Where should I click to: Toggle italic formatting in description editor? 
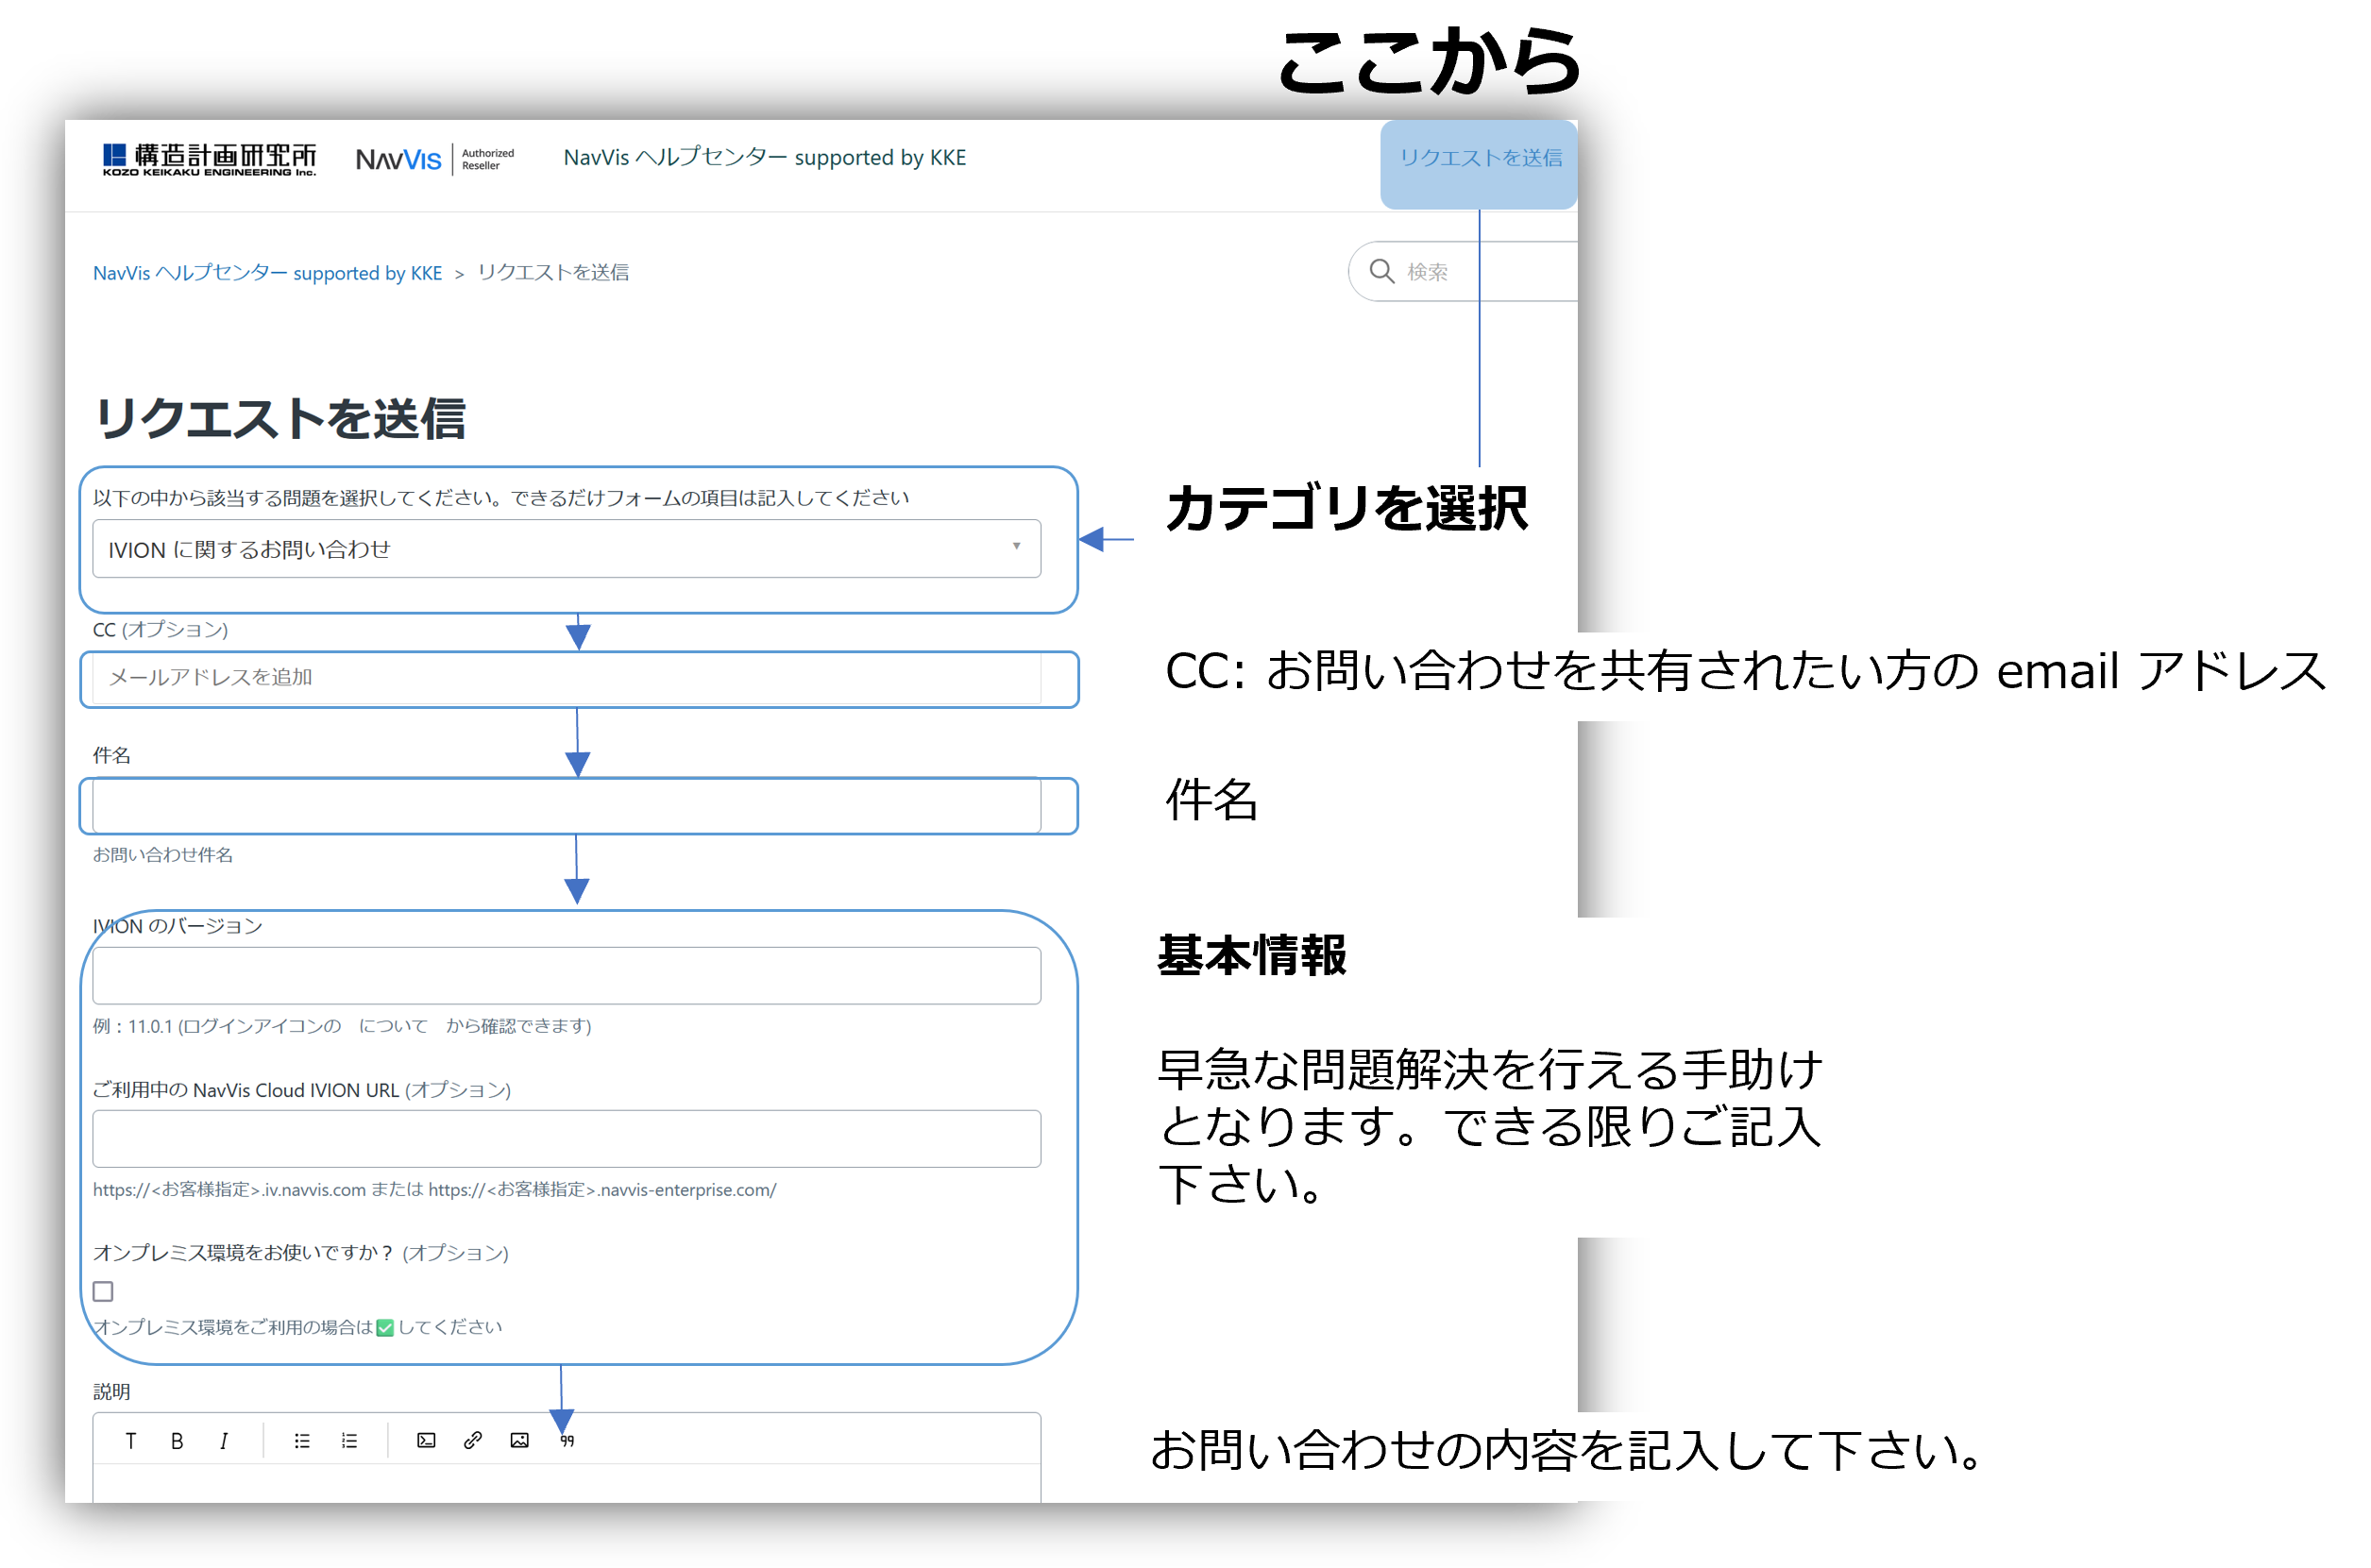[x=223, y=1441]
